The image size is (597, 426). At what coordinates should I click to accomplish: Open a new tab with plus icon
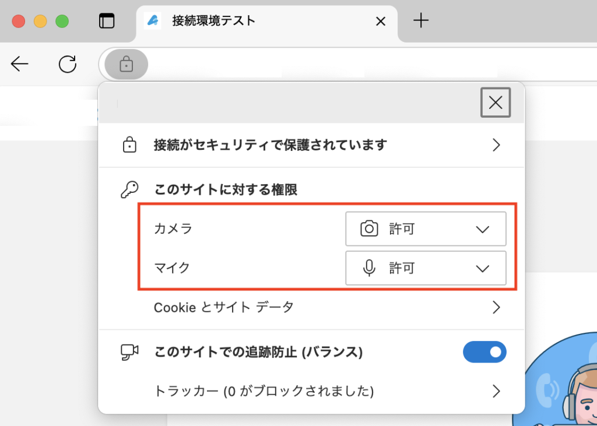(420, 21)
